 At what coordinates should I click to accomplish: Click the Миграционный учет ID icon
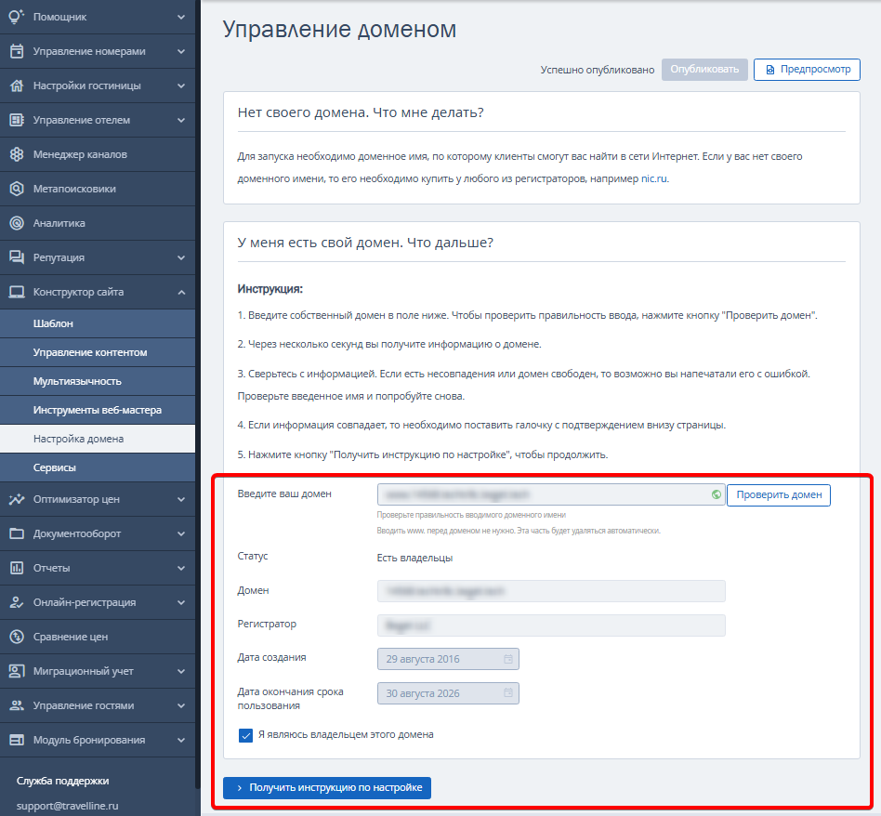pyautogui.click(x=17, y=671)
